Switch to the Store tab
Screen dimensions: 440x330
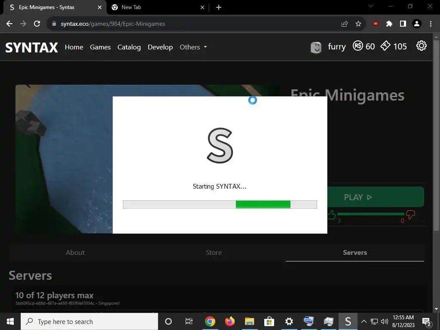click(214, 253)
